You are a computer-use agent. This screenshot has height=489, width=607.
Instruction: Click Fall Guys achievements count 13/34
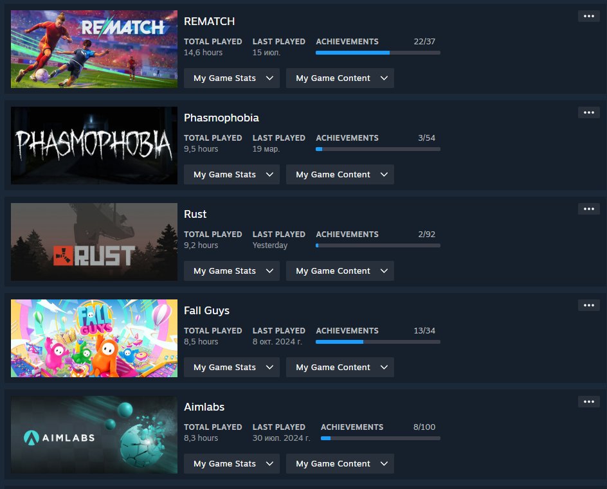click(424, 331)
